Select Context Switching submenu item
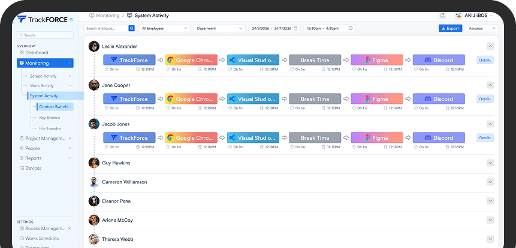 click(55, 106)
